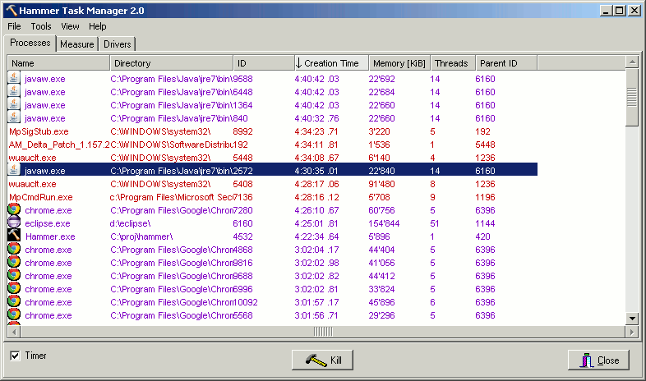
Task: Minimize the Hammer Task Manager window
Action: pyautogui.click(x=606, y=11)
